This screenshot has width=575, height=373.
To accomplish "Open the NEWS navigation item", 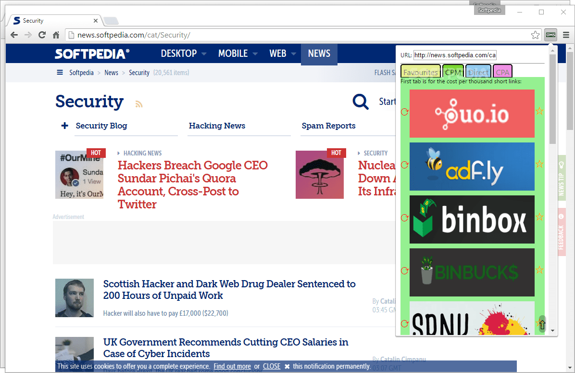I will click(319, 53).
